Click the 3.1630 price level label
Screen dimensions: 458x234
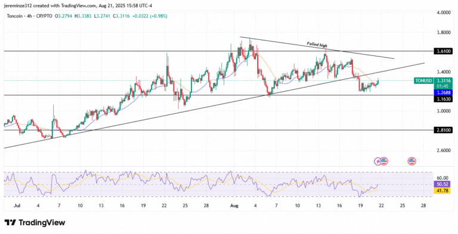point(443,99)
